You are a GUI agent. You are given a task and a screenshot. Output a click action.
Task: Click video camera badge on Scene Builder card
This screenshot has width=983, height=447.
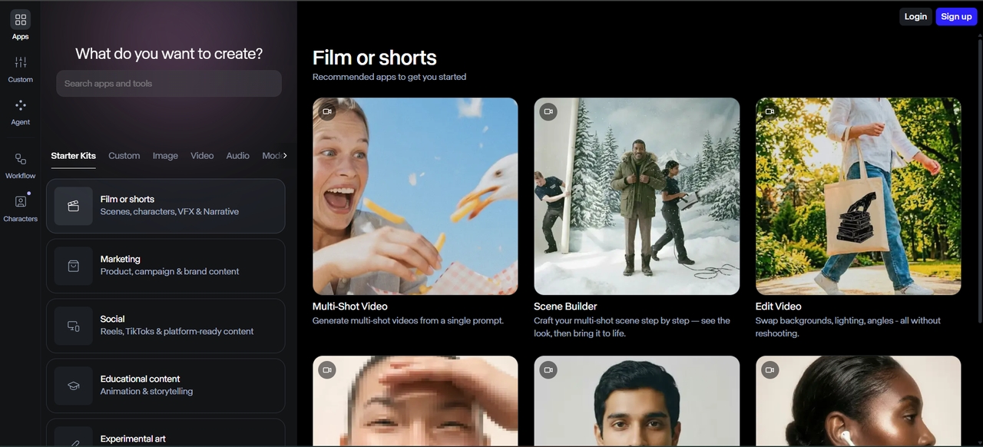[x=548, y=111]
